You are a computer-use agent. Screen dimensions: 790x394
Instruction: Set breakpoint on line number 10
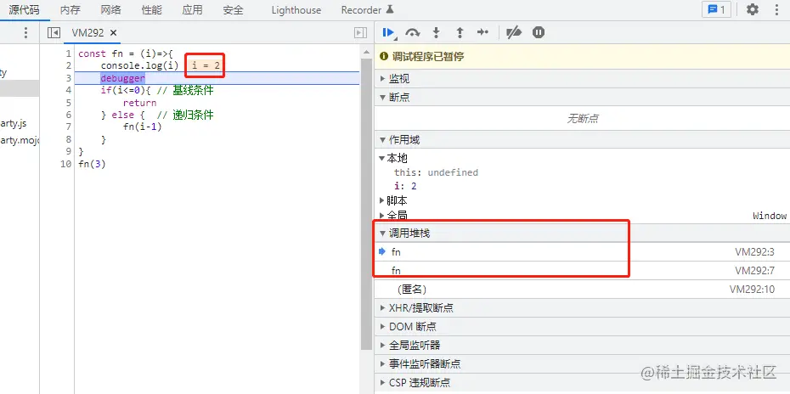(x=65, y=164)
